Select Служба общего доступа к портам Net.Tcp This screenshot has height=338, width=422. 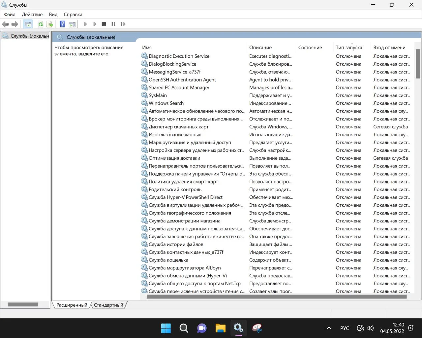pyautogui.click(x=195, y=284)
